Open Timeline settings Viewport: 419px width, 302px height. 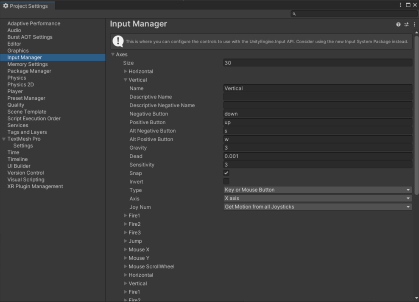(x=17, y=159)
